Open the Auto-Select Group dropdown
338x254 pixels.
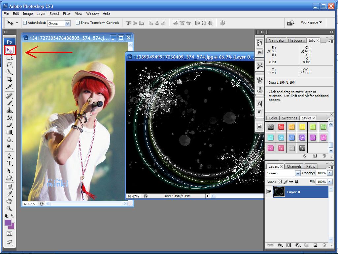(x=67, y=23)
